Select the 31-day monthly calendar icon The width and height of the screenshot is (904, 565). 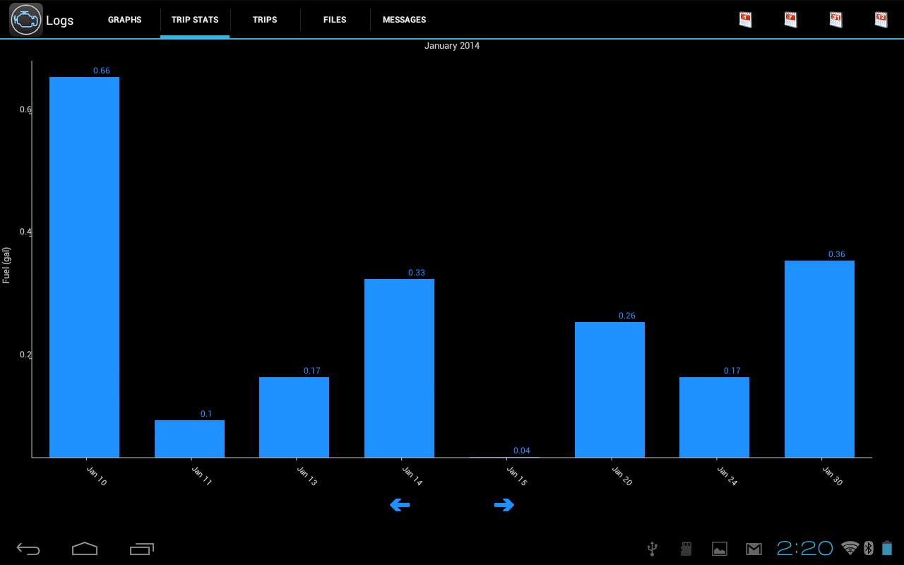click(835, 20)
